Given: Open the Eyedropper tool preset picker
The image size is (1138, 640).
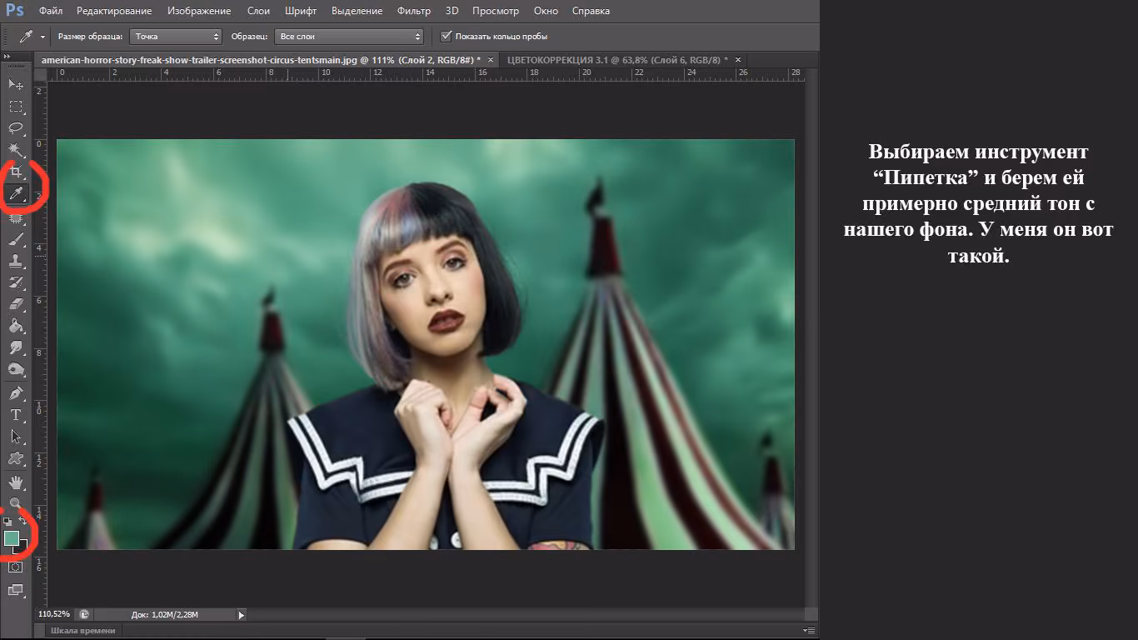Looking at the screenshot, I should tap(32, 37).
